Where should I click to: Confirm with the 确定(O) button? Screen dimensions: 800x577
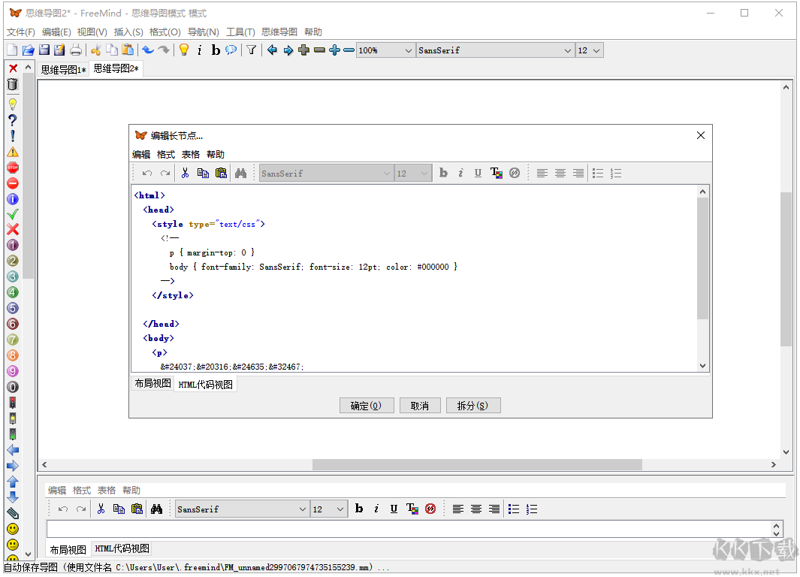point(366,406)
